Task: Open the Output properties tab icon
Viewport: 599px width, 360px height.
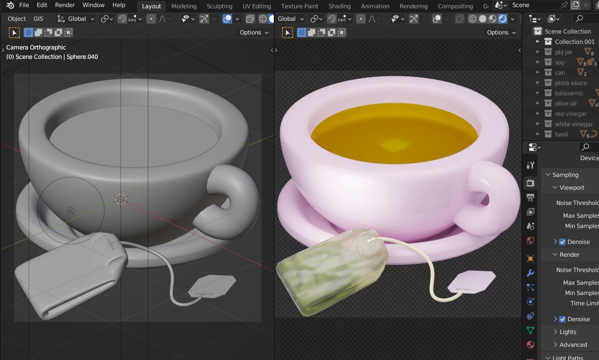Action: pos(530,197)
